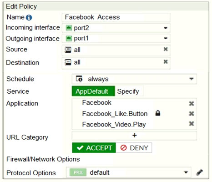Click the Source address book icon
The width and height of the screenshot is (212, 182).
[68, 50]
